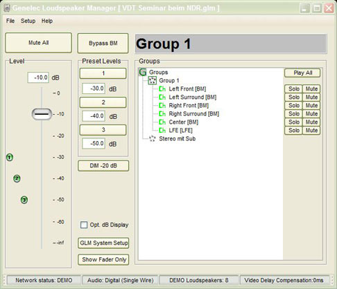
Task: Select Center [BM] tree row
Action: point(184,122)
